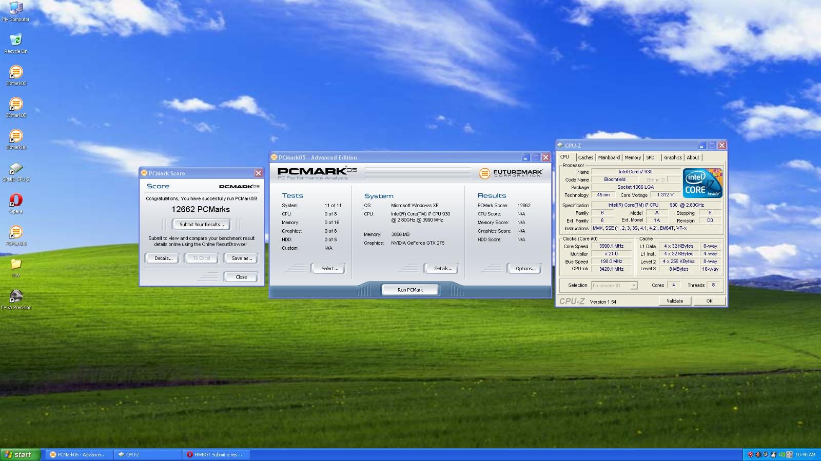
Task: Click the CPU-Z window title bar icon
Action: pyautogui.click(x=560, y=146)
